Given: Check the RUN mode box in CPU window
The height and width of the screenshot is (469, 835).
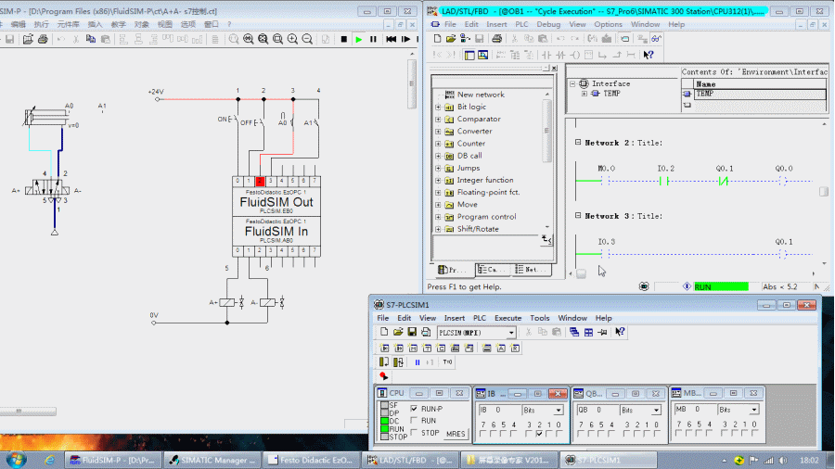Looking at the screenshot, I should [415, 421].
